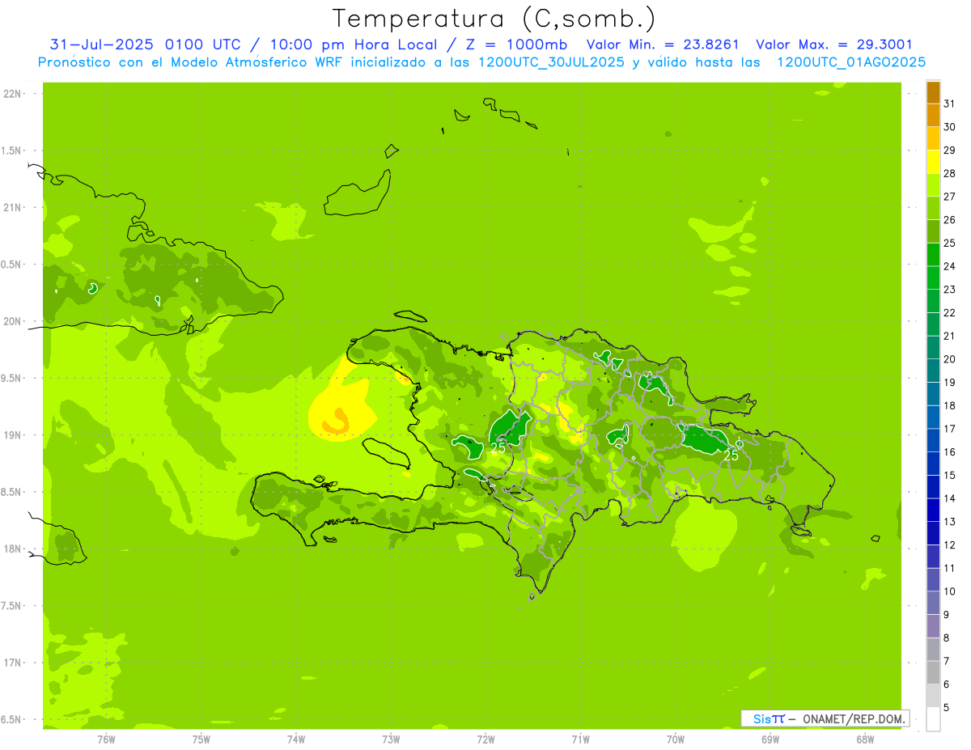This screenshot has height=750, width=971.
Task: Click the '69W' longitude label
Action: 770,739
